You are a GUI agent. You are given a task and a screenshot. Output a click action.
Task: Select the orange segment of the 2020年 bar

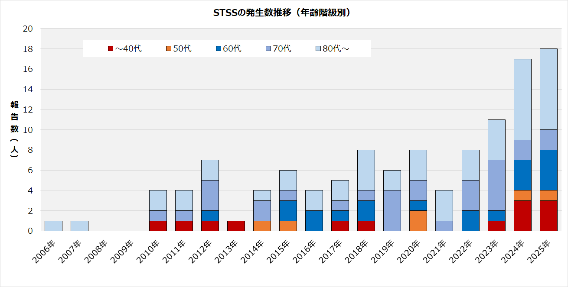coord(418,221)
